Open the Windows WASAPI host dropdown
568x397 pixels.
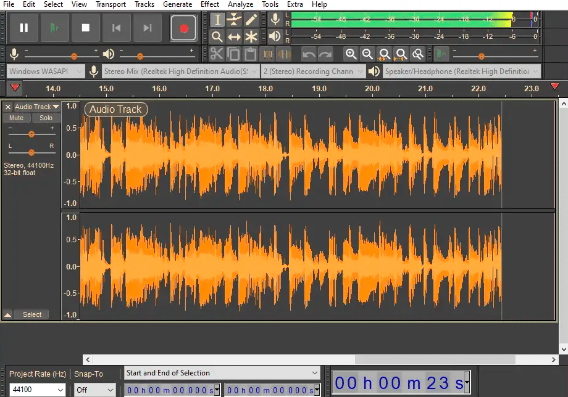point(46,72)
